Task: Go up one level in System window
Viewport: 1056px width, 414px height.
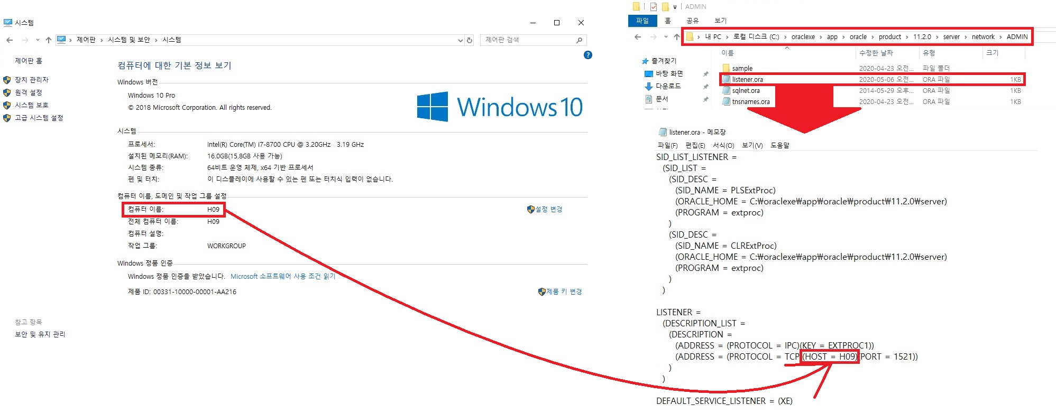Action: (49, 40)
